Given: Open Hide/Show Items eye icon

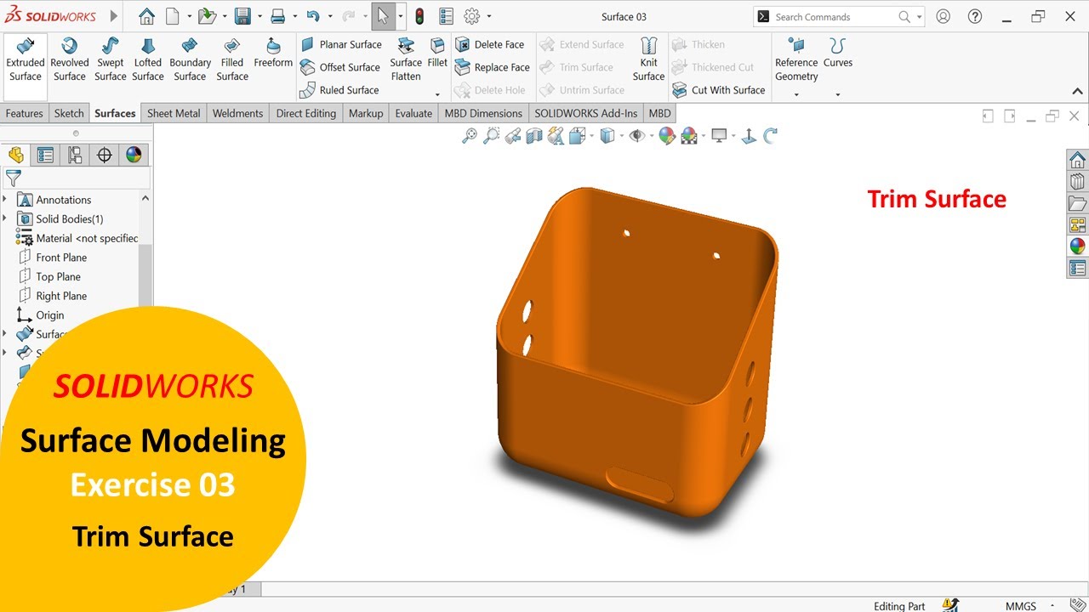Looking at the screenshot, I should click(x=636, y=135).
